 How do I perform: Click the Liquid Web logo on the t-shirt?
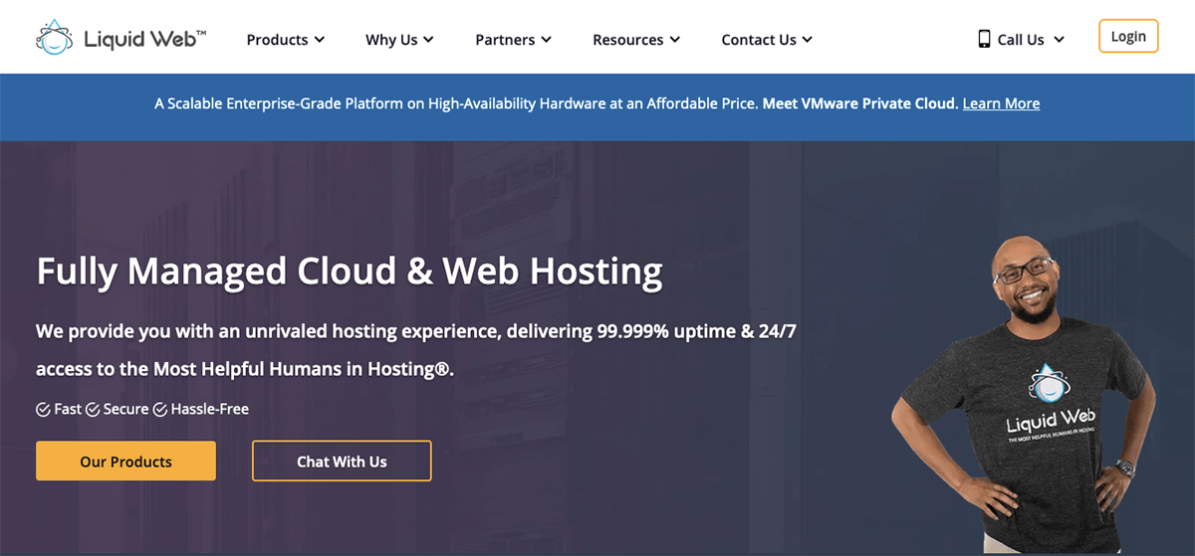pyautogui.click(x=1050, y=405)
